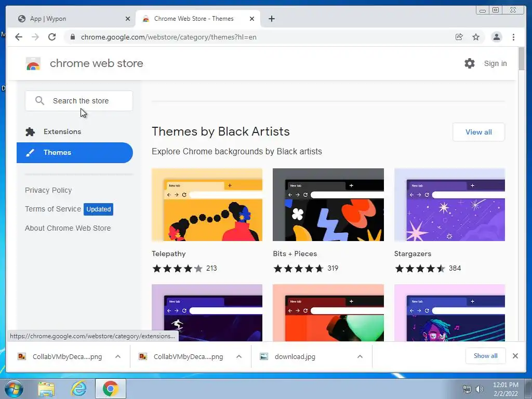Open the Windows Start menu
Image resolution: width=532 pixels, height=399 pixels.
tap(14, 389)
